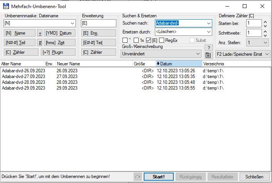This screenshot has height=183, width=272.
Task: Click the Erweiterung [E] input field
Action: pos(99,23)
